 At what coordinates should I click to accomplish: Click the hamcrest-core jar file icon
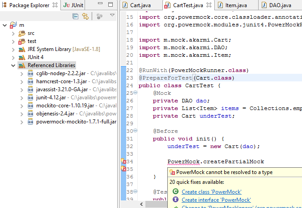point(30,81)
